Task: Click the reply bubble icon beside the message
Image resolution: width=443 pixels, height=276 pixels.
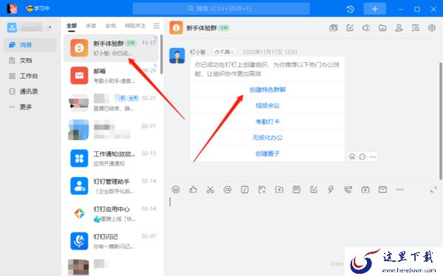Action: click(x=363, y=156)
